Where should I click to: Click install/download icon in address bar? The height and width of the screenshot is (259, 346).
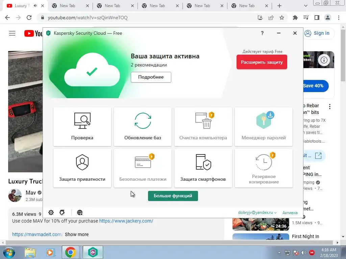pyautogui.click(x=260, y=18)
